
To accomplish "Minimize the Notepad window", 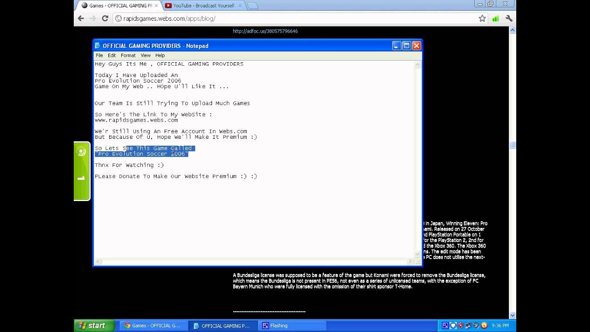I will coord(396,46).
